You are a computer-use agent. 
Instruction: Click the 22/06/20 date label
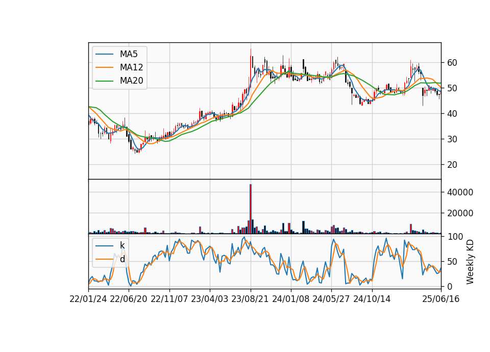coord(129,299)
